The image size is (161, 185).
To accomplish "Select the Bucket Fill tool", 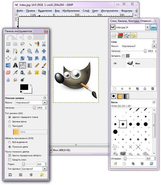I will [x=23, y=65].
